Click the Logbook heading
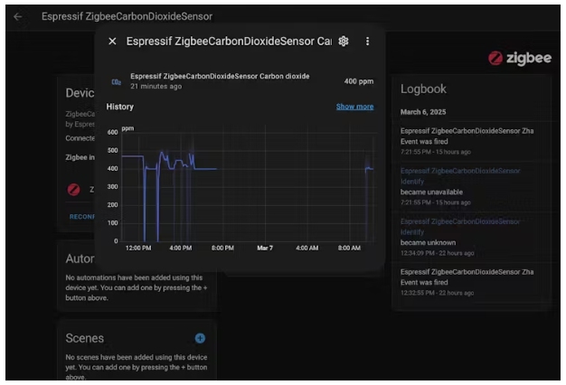 pos(423,89)
